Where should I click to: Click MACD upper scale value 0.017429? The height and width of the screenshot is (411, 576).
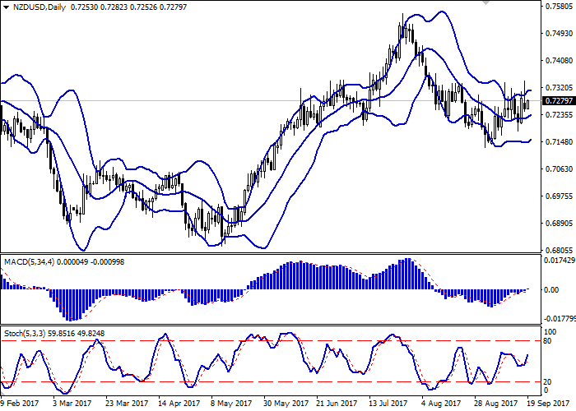[x=560, y=261]
